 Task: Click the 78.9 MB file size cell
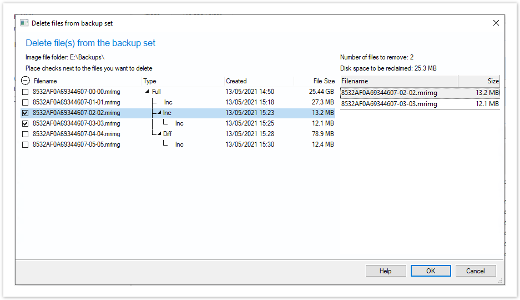pos(322,134)
